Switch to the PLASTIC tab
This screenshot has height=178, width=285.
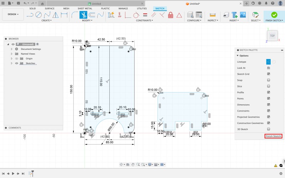click(105, 9)
